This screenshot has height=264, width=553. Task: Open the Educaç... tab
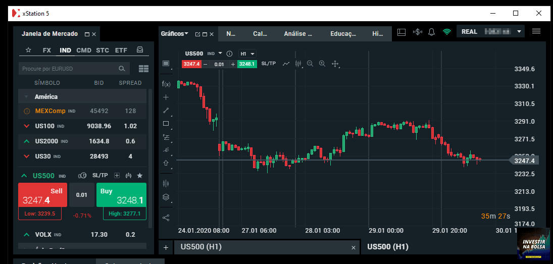(343, 34)
